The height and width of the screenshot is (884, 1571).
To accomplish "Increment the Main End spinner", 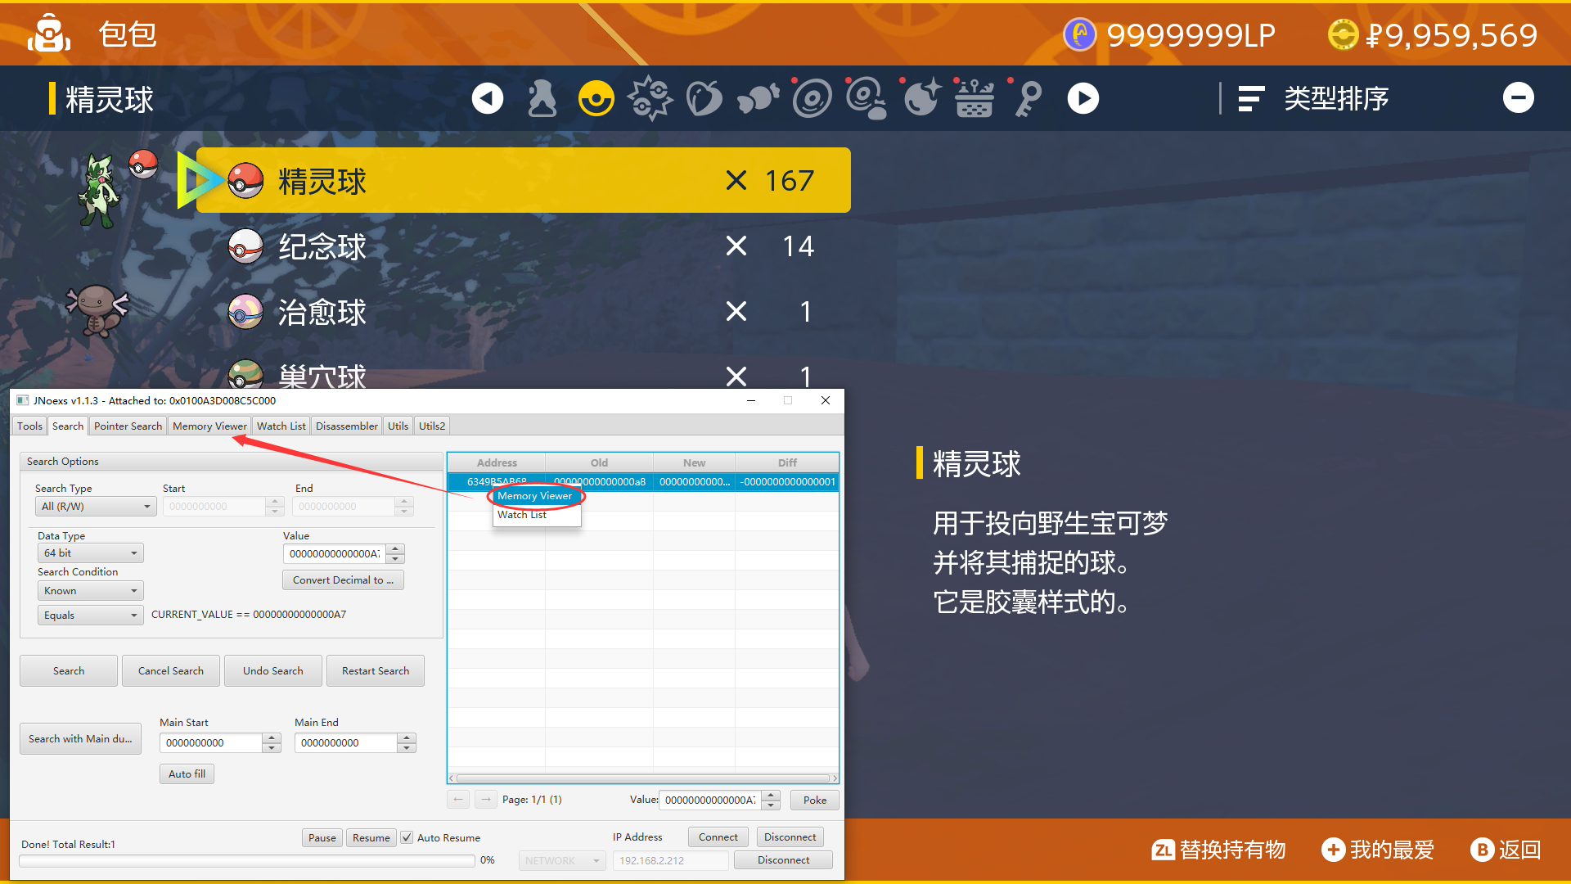I will [x=407, y=738].
